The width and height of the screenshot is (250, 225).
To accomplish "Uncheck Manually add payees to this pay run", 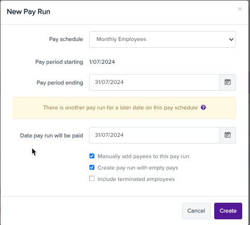I will (x=92, y=156).
